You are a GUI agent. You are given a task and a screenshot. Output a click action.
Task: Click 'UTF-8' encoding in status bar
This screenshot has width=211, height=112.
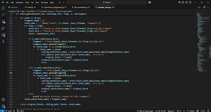point(179,111)
